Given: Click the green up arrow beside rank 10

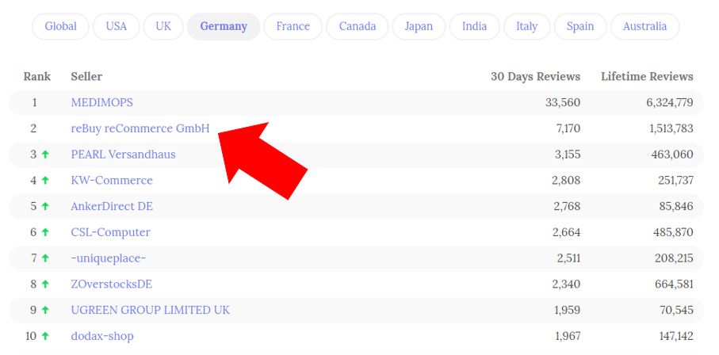Looking at the screenshot, I should pyautogui.click(x=45, y=336).
